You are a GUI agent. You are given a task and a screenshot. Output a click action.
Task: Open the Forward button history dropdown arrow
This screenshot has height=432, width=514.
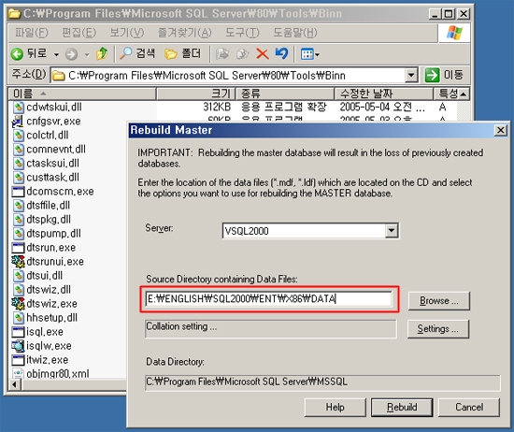tap(87, 54)
